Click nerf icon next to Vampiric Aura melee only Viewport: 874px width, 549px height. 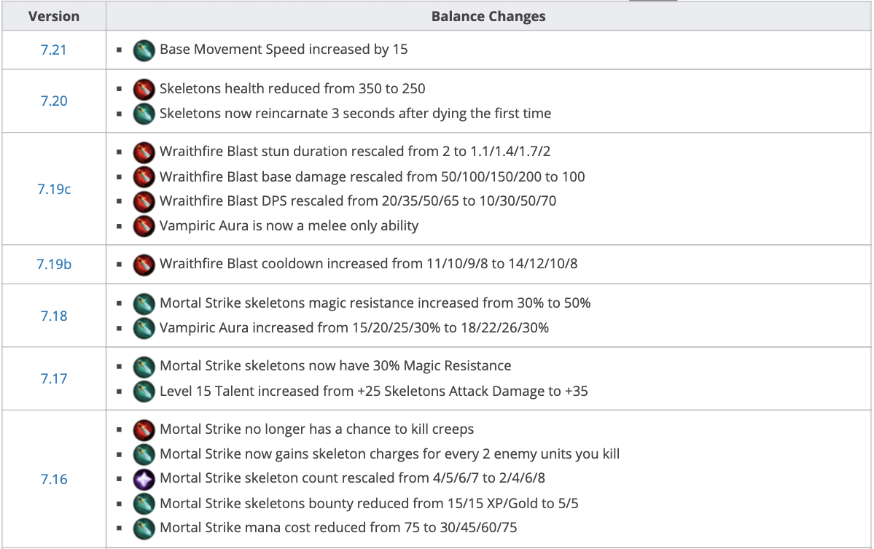(x=144, y=226)
